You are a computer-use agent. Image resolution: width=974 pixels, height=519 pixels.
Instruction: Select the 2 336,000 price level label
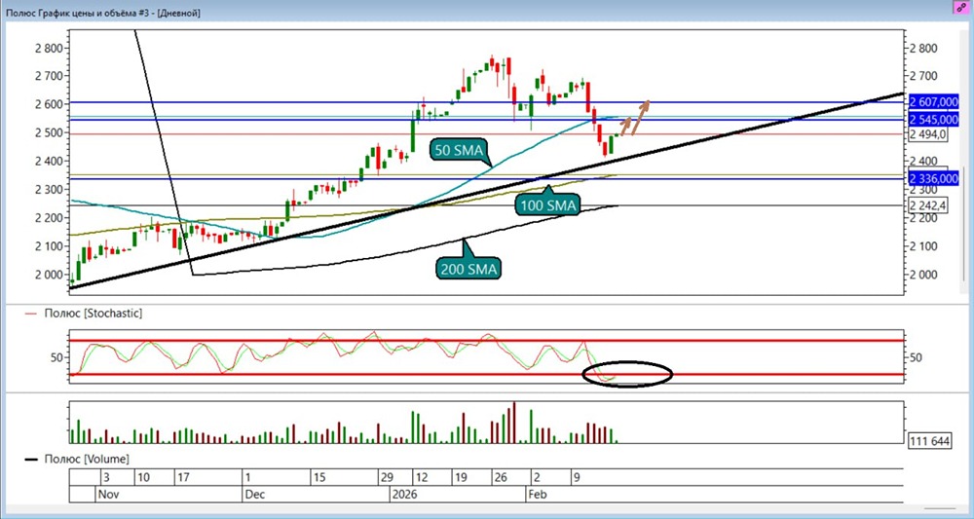point(934,179)
